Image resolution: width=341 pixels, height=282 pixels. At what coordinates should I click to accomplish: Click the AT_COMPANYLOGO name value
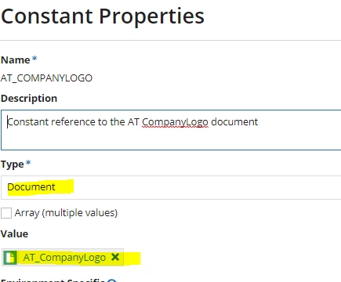click(x=46, y=78)
